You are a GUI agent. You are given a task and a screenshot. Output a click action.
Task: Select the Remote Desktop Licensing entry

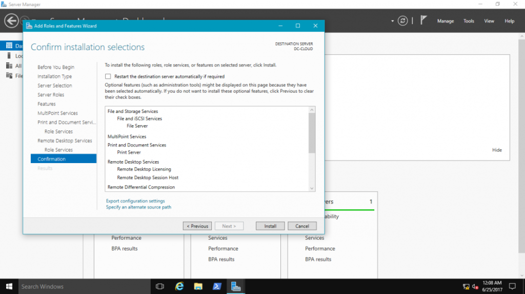[x=144, y=169]
